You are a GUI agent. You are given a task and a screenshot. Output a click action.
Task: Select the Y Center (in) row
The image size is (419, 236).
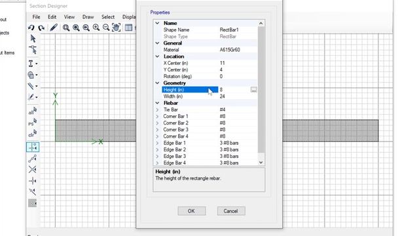pyautogui.click(x=209, y=69)
